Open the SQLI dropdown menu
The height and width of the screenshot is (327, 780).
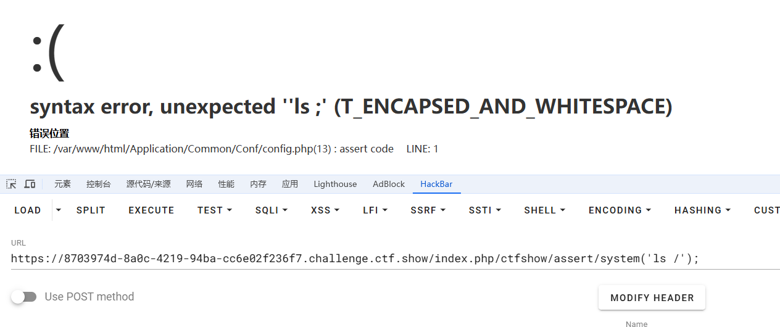point(272,210)
